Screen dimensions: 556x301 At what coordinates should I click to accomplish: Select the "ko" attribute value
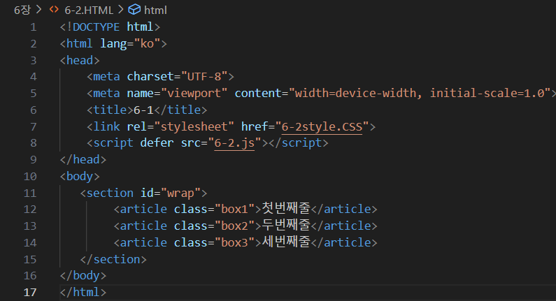147,43
